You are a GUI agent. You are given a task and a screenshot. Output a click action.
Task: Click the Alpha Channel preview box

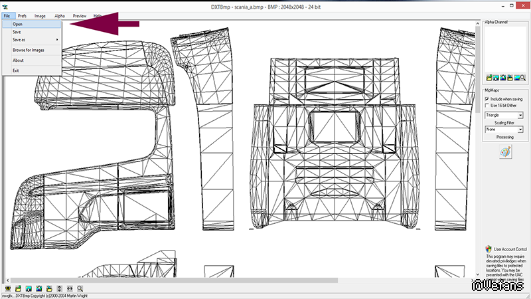pos(504,50)
